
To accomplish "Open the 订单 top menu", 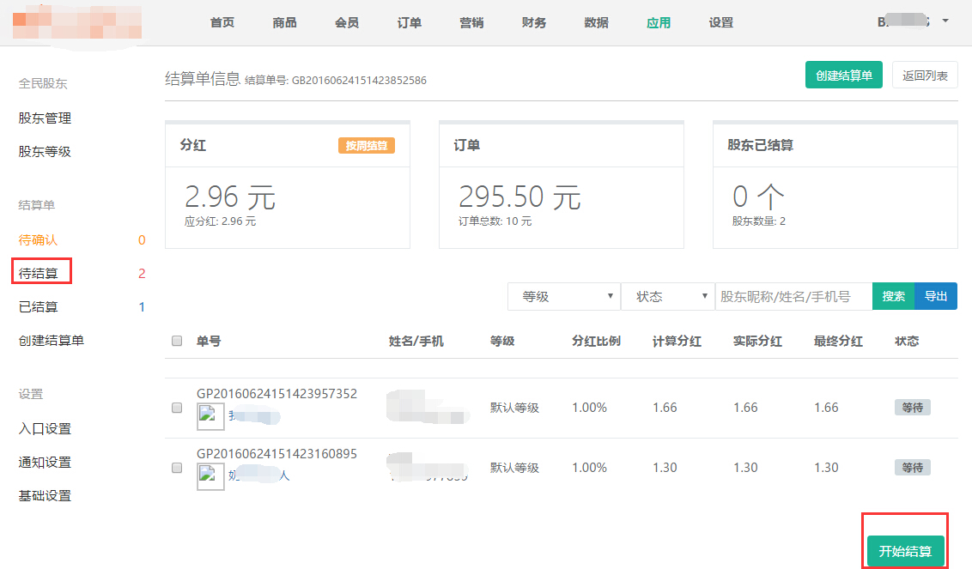I will point(410,23).
